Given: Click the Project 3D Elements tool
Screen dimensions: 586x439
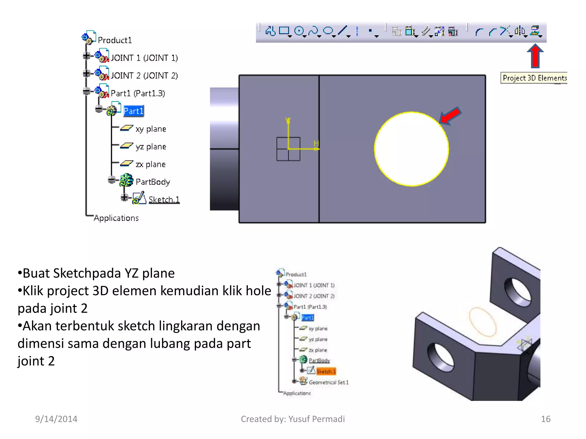Looking at the screenshot, I should [534, 30].
